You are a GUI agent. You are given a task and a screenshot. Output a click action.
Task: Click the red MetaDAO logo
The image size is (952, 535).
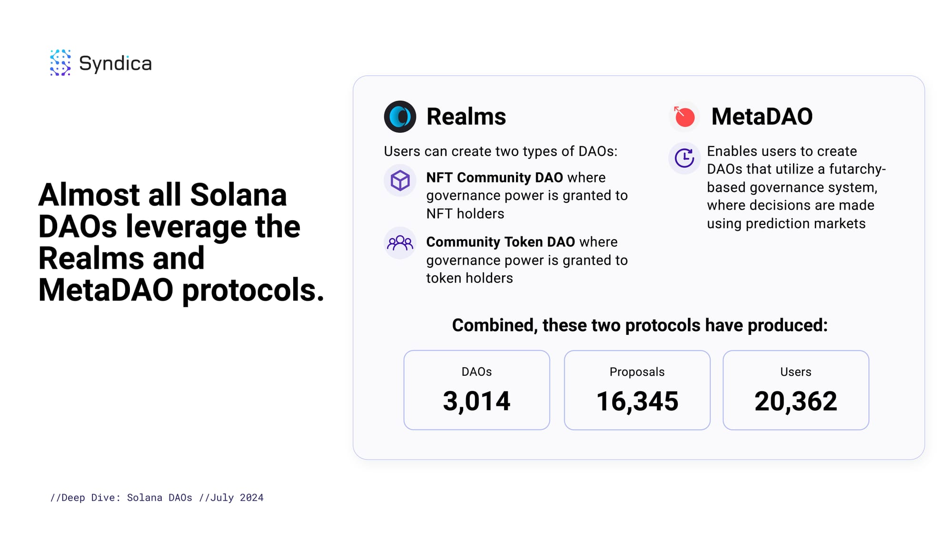tap(684, 117)
